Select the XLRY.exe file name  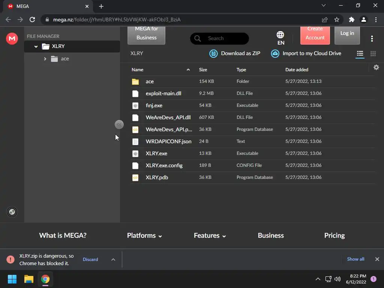point(156,153)
